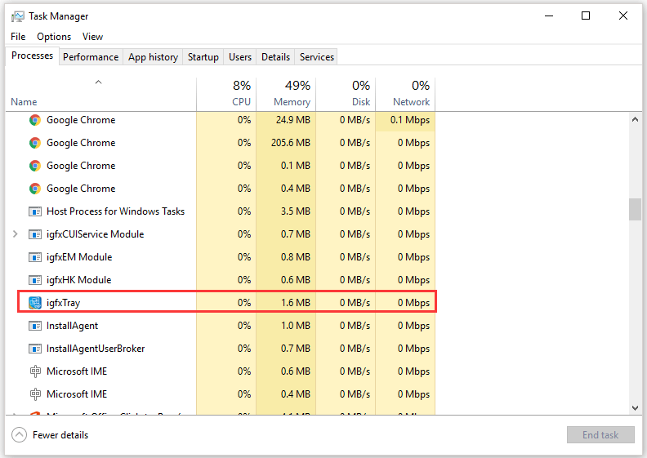Image resolution: width=647 pixels, height=458 pixels.
Task: Click the 0.8 MB memory value for igfxEM Module
Action: 296,257
